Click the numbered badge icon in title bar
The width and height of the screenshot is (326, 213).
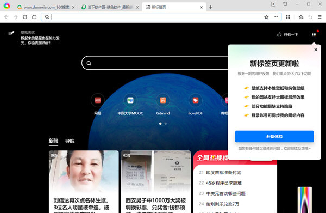click(273, 4)
